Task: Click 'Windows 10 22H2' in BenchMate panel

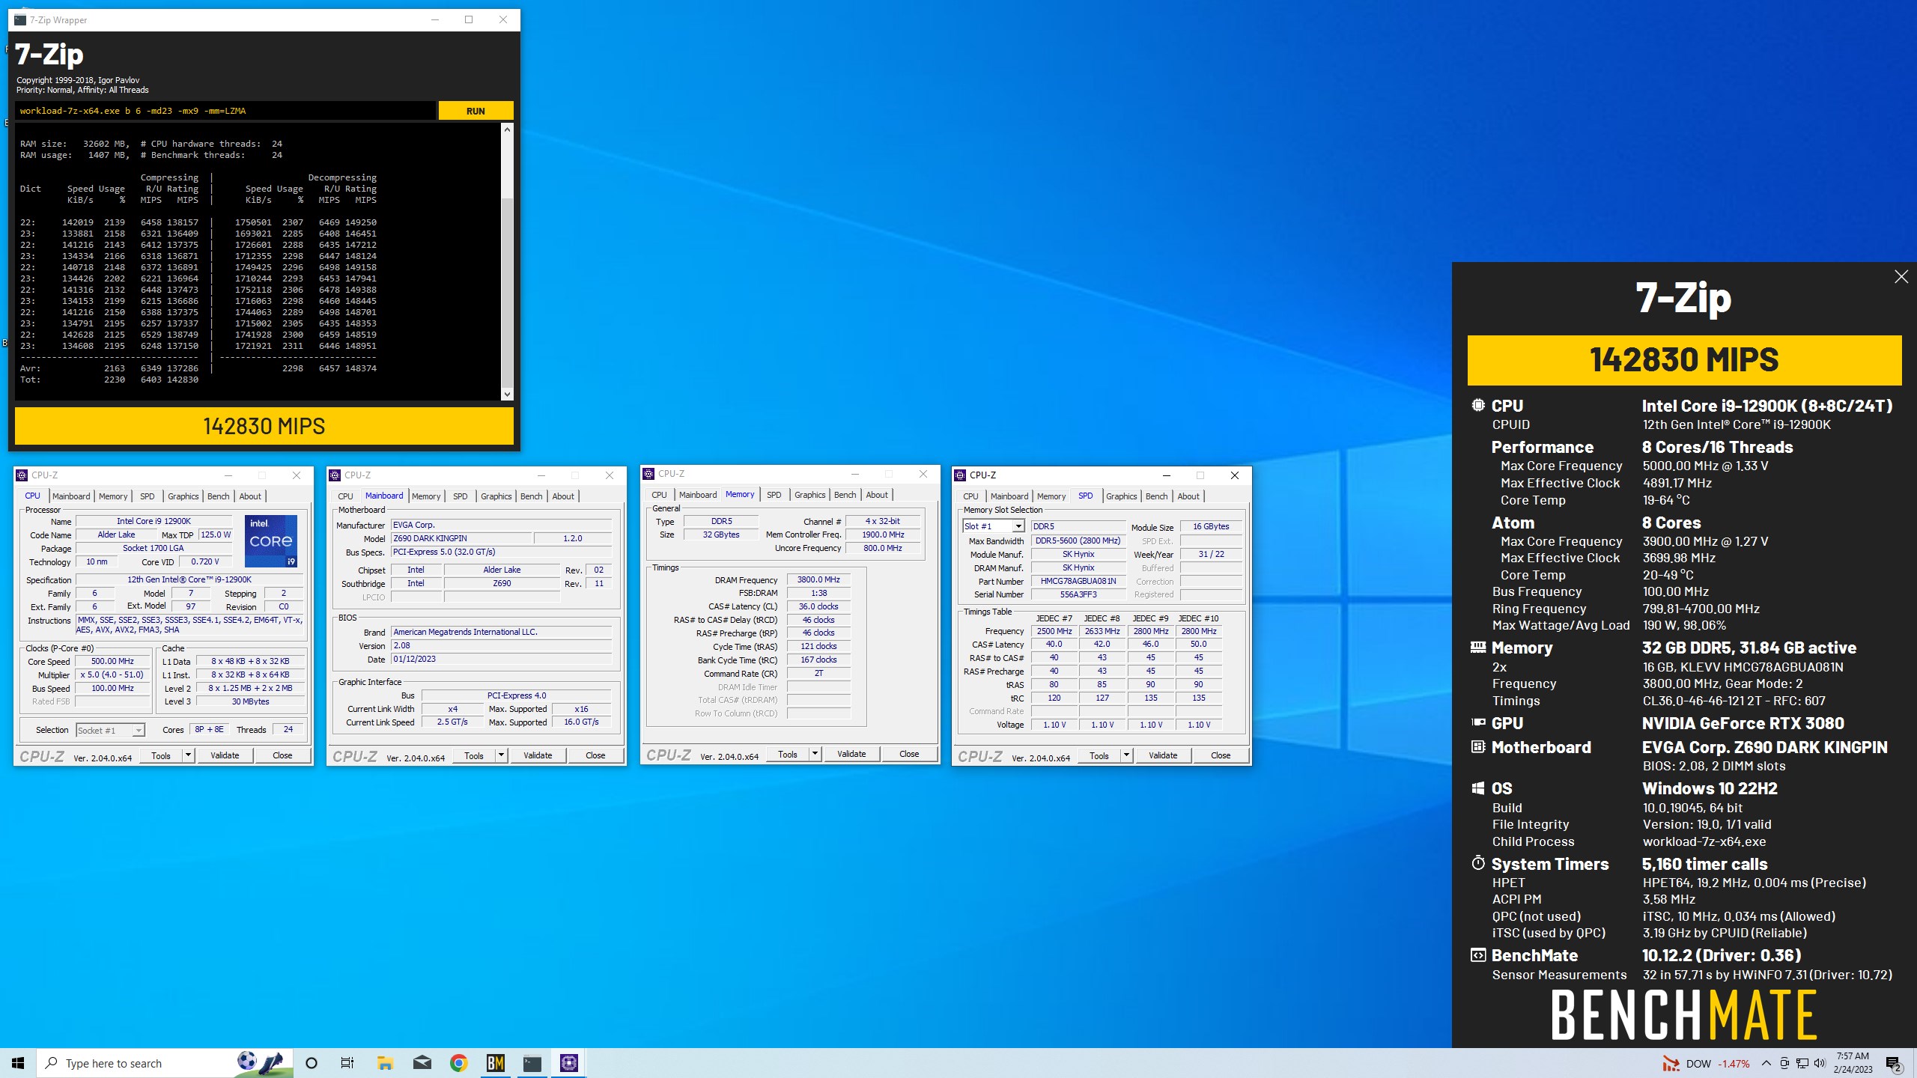Action: point(1710,788)
